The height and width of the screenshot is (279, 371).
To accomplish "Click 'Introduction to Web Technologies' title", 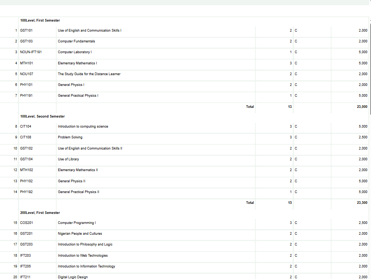I will pyautogui.click(x=83, y=256).
